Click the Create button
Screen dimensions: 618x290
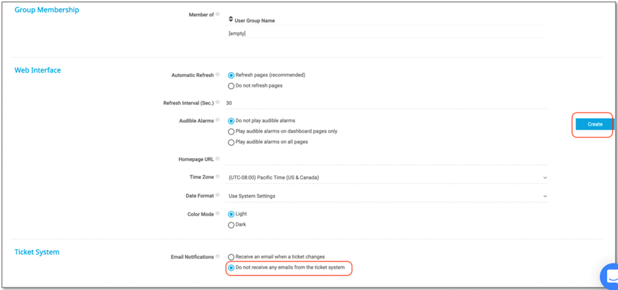coord(594,124)
